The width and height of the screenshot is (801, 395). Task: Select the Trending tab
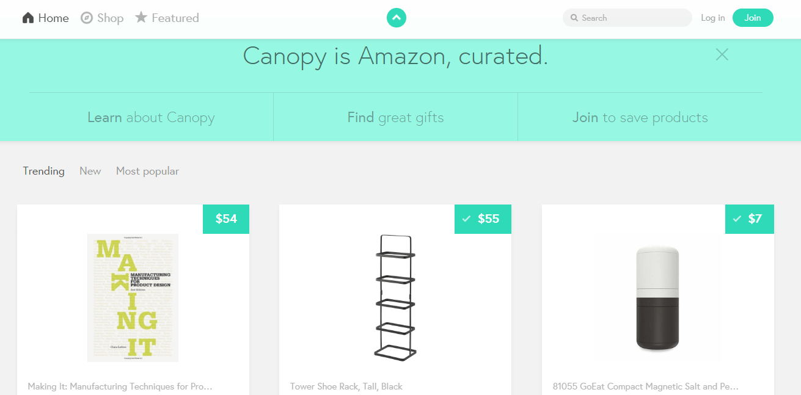click(43, 172)
